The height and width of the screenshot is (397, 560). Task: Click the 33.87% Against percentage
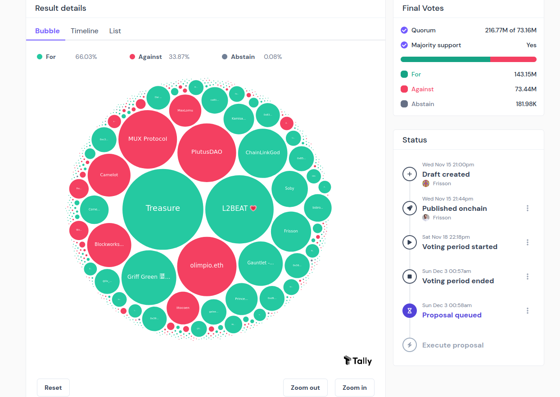pyautogui.click(x=179, y=57)
